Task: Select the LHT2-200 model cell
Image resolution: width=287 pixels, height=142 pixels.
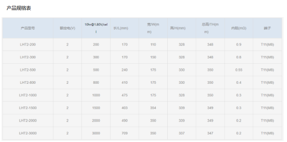Action: 28,45
